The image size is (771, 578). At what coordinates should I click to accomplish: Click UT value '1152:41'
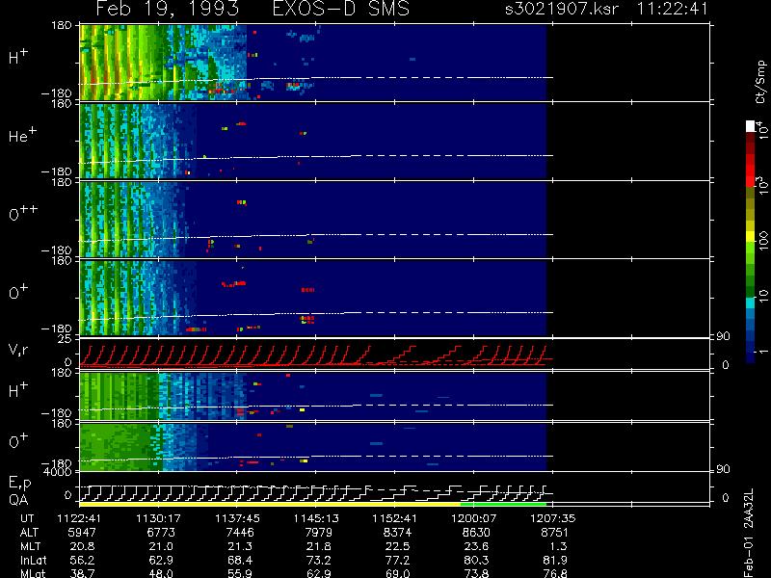point(394,518)
